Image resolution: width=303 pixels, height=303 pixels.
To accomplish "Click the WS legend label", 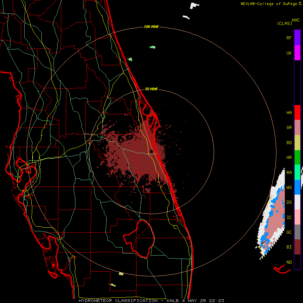I will (289, 187).
